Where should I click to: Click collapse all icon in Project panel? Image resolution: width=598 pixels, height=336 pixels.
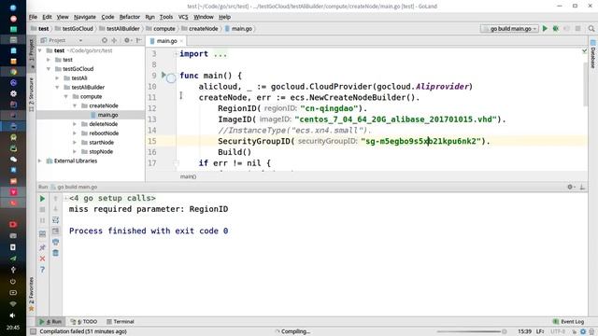click(x=114, y=40)
